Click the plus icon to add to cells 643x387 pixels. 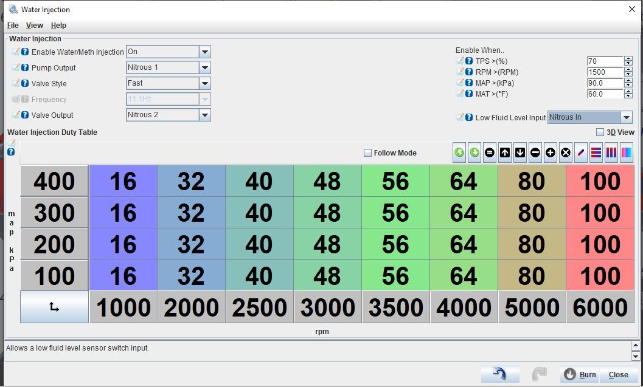[551, 152]
